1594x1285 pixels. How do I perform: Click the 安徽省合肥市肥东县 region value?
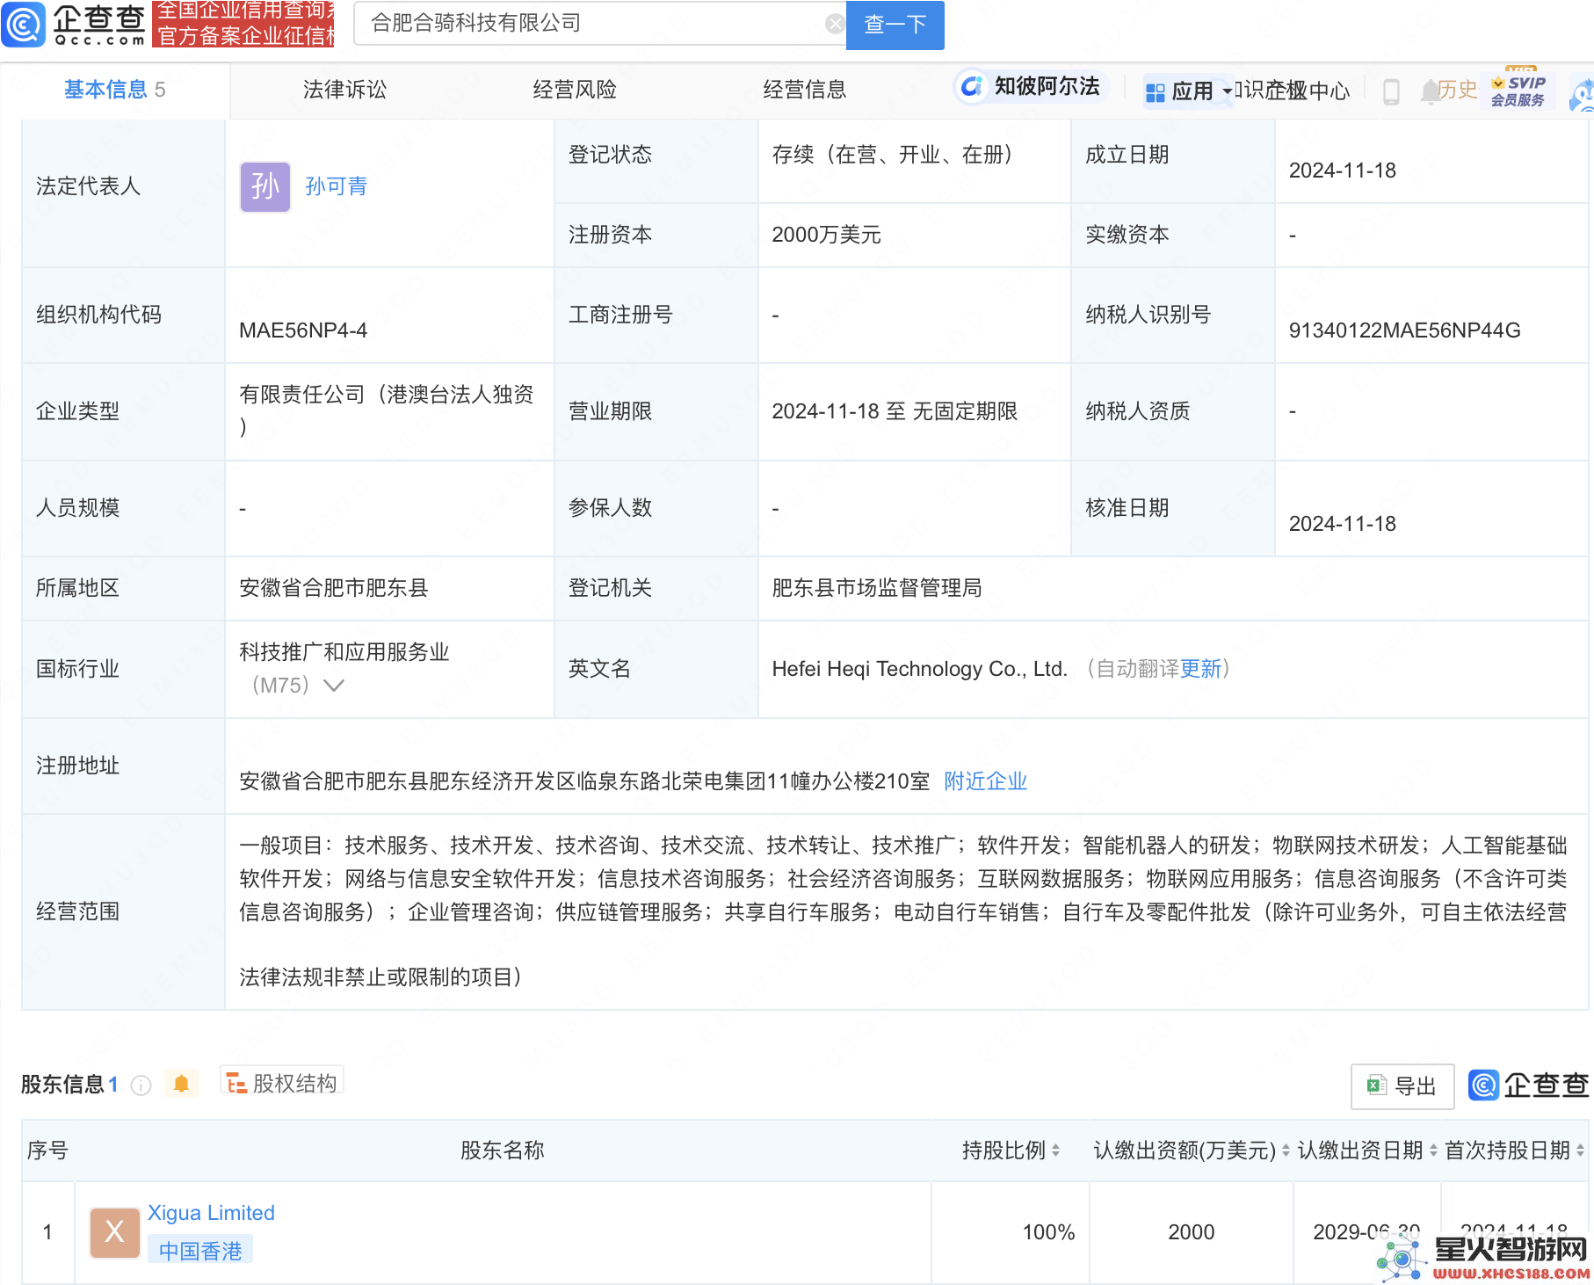(x=334, y=588)
